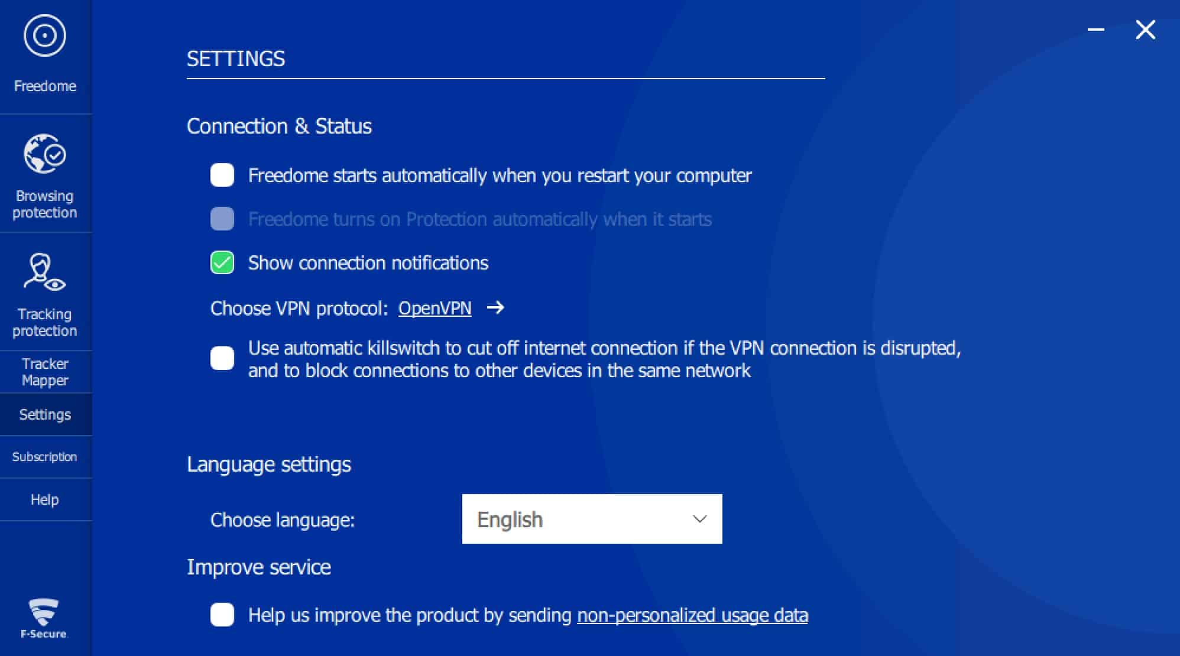This screenshot has width=1180, height=656.
Task: Click the F-Secure logo
Action: [44, 619]
